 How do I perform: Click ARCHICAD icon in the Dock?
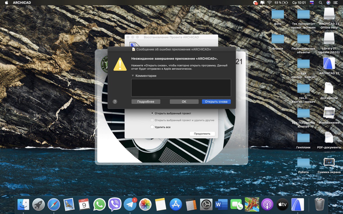pos(298,205)
